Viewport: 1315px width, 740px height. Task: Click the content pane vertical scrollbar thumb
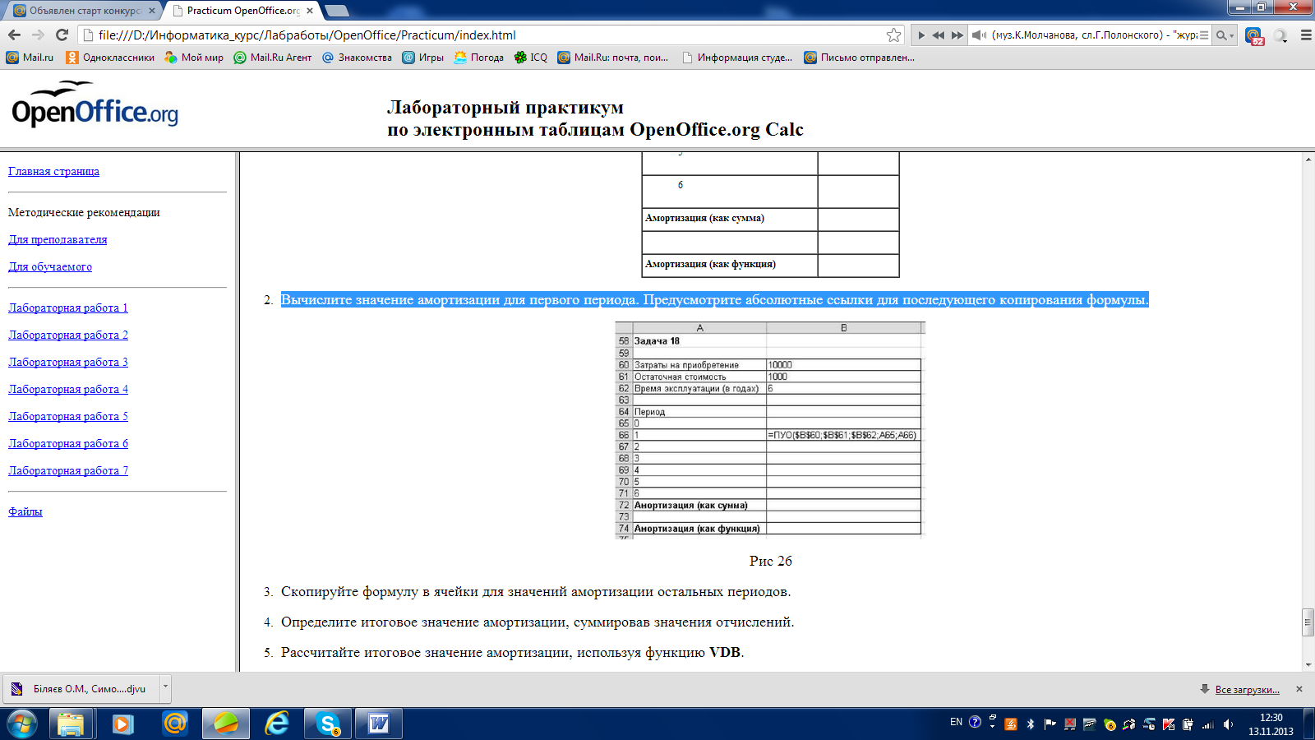click(x=1308, y=622)
